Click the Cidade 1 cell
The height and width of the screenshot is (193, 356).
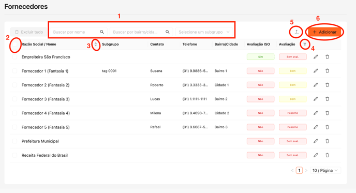[x=221, y=85]
